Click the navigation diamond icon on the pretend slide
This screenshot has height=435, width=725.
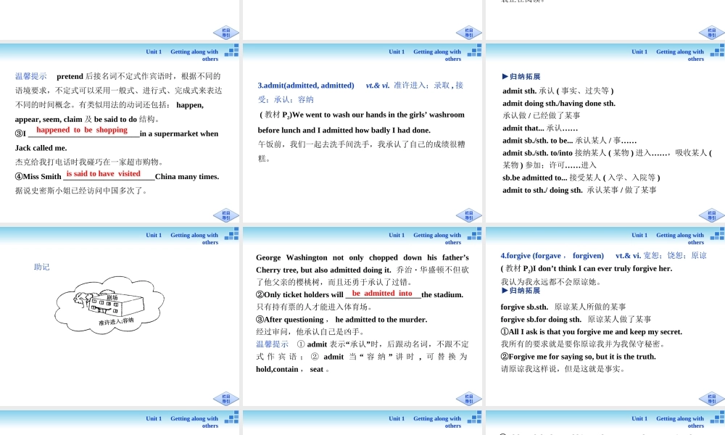coord(226,216)
